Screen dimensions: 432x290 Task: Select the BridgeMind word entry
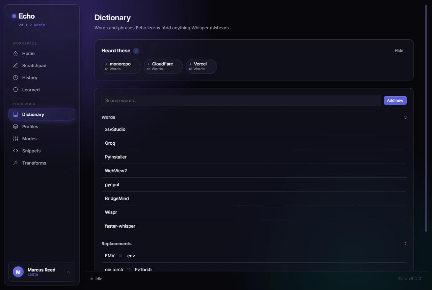[x=254, y=199]
